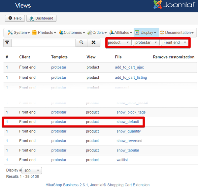Open the show_block_tags file
The image size is (198, 190).
(131, 112)
